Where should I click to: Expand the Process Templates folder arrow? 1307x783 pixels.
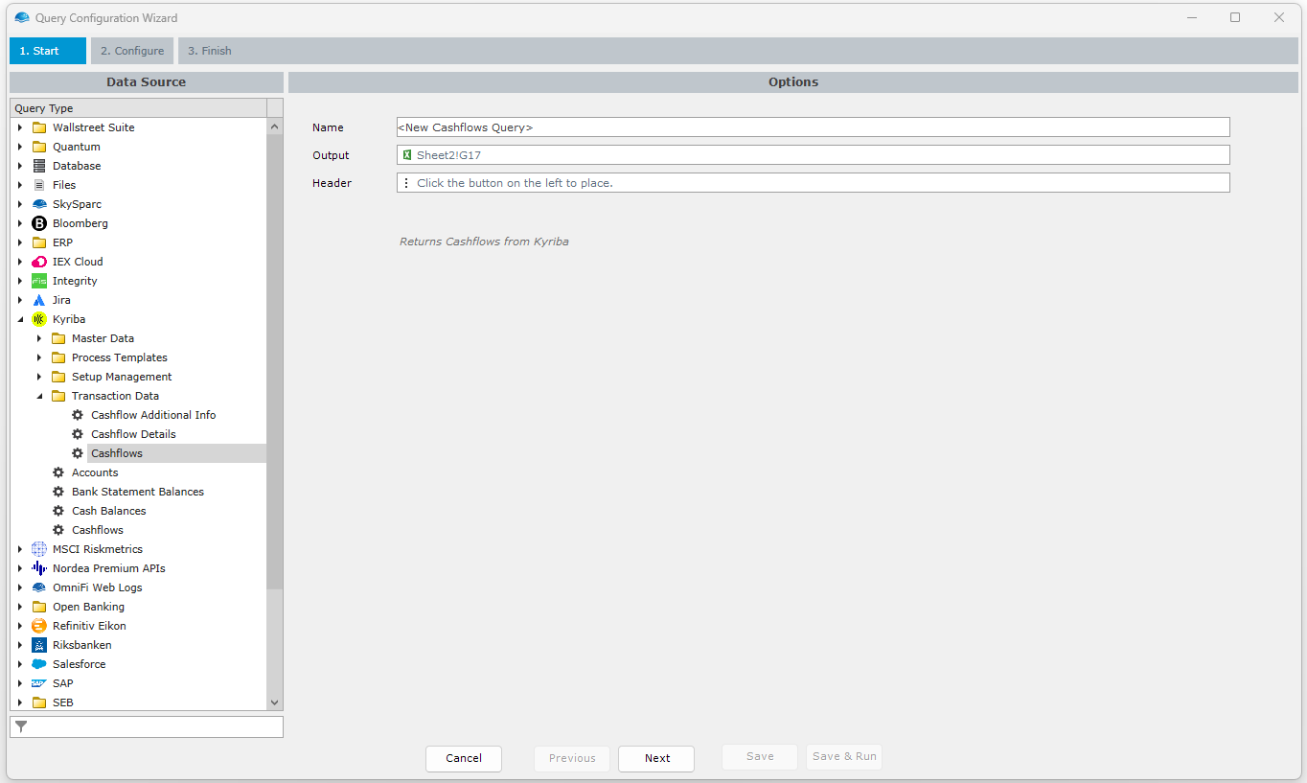(x=39, y=357)
